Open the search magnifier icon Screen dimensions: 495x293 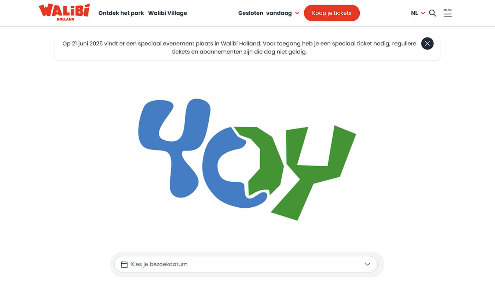[433, 13]
